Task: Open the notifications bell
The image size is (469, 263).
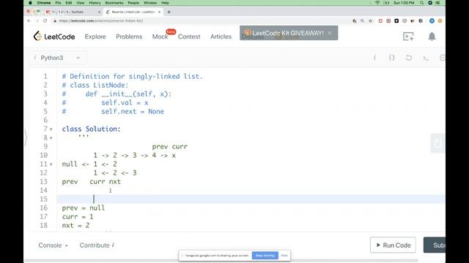Action: point(432,37)
